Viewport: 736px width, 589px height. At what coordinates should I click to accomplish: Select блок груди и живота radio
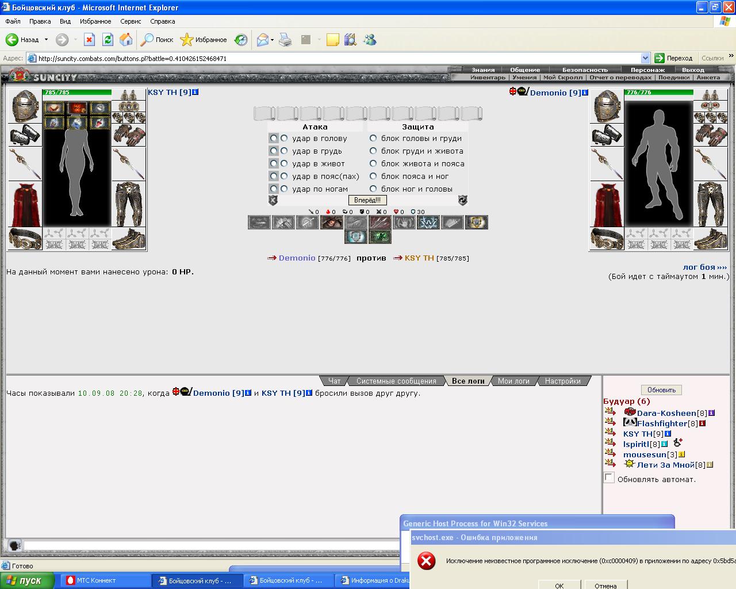373,151
